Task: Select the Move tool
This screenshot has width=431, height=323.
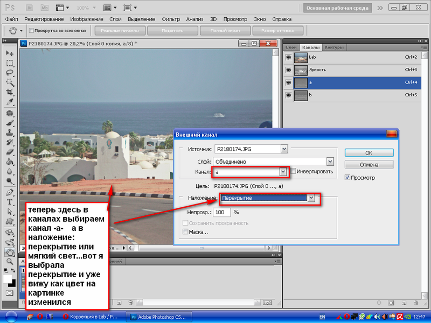Action: tap(10, 53)
